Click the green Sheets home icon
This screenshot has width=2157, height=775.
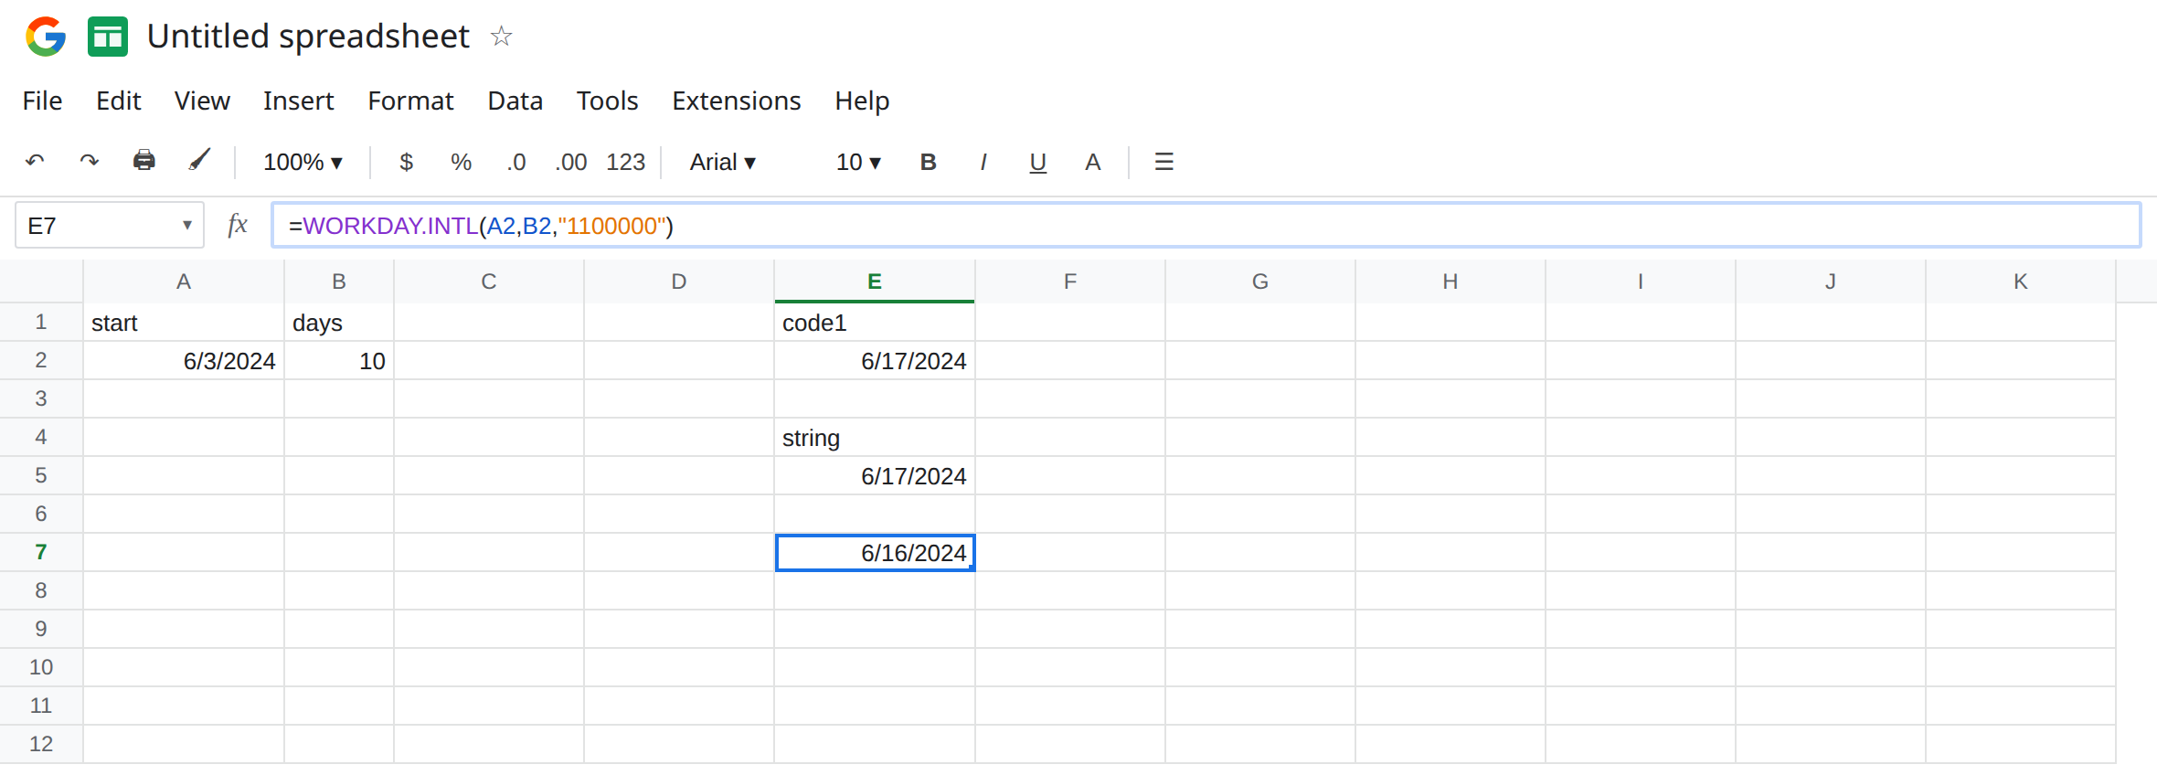(x=108, y=37)
